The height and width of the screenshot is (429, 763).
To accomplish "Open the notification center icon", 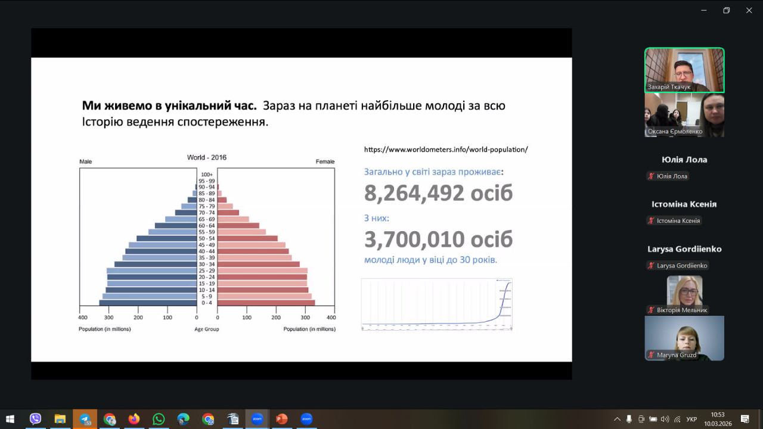I will pyautogui.click(x=745, y=419).
